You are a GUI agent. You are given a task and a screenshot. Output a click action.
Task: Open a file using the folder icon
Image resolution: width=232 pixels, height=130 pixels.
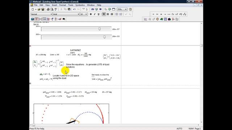pyautogui.click(x=39, y=9)
